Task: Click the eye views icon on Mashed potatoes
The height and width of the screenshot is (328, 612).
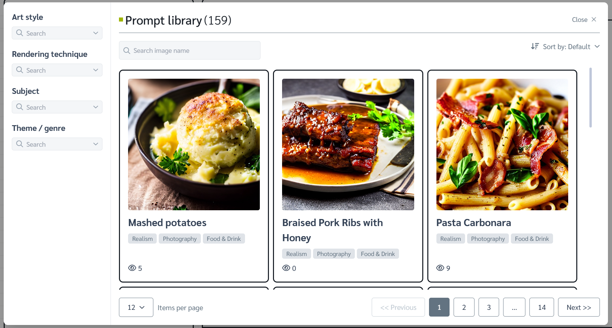Action: click(x=132, y=268)
